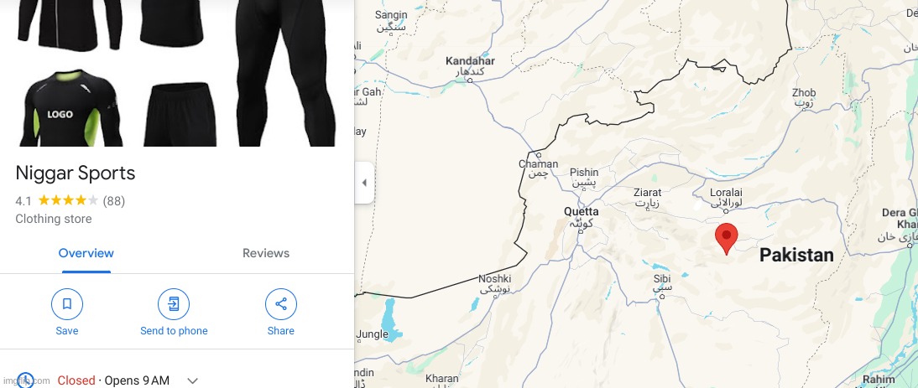
Task: Open the 88 reviews count link
Action: 113,201
